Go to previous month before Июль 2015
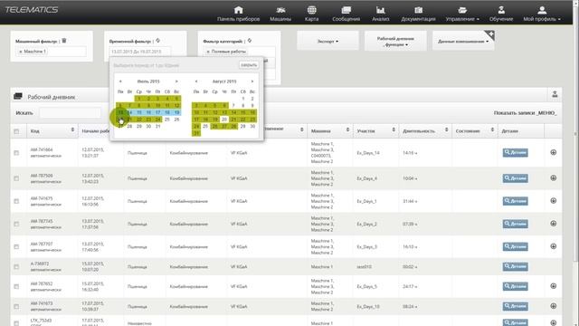This screenshot has height=326, width=579. point(120,81)
